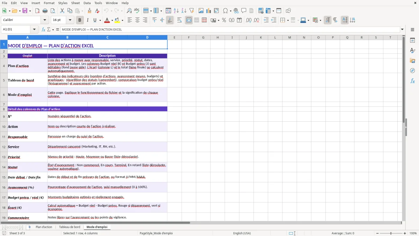Expand the formula bar
The height and width of the screenshot is (236, 419).
coord(402,30)
